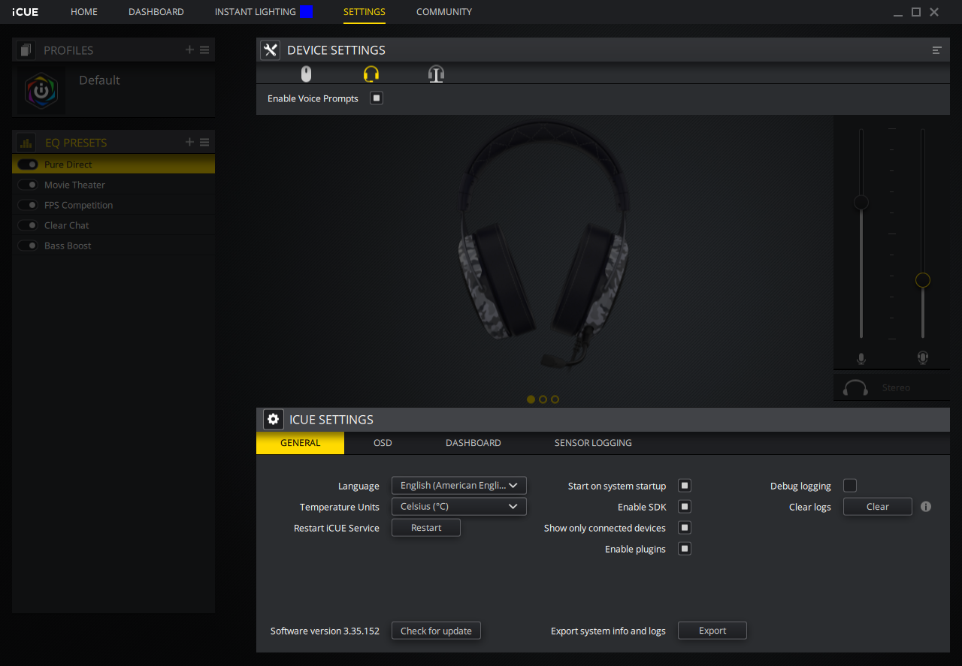This screenshot has height=666, width=962.
Task: Click the Default profile hexagon icon
Action: click(x=41, y=91)
